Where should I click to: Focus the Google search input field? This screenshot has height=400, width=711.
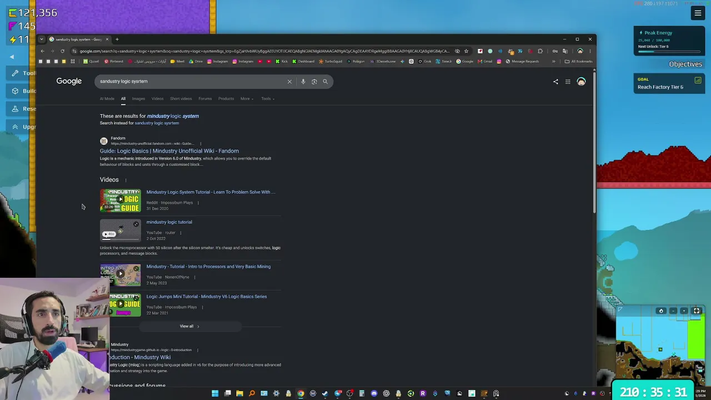[192, 82]
